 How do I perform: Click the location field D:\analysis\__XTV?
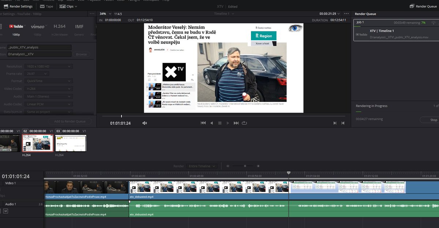pos(39,54)
